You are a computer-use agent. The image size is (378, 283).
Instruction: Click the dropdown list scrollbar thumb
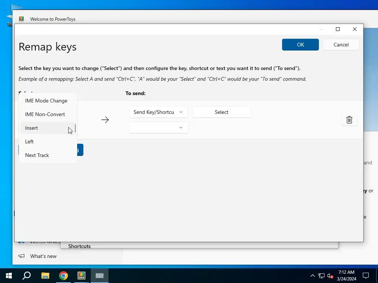click(x=75, y=128)
